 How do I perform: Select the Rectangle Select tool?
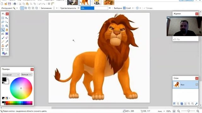coord(3,18)
